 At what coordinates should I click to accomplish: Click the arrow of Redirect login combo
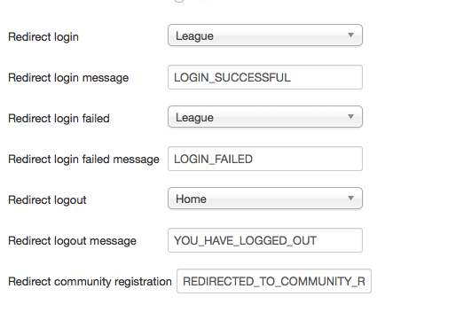pos(350,35)
